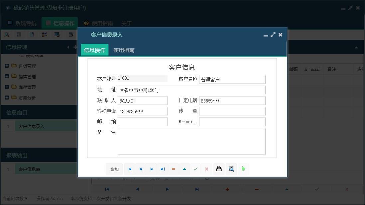This screenshot has width=365, height=205.
Task: Expand the 财务分析 tree node
Action: click(x=6, y=98)
